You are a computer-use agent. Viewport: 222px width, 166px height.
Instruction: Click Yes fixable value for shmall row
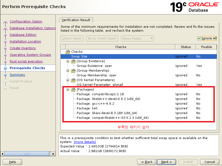click(199, 85)
